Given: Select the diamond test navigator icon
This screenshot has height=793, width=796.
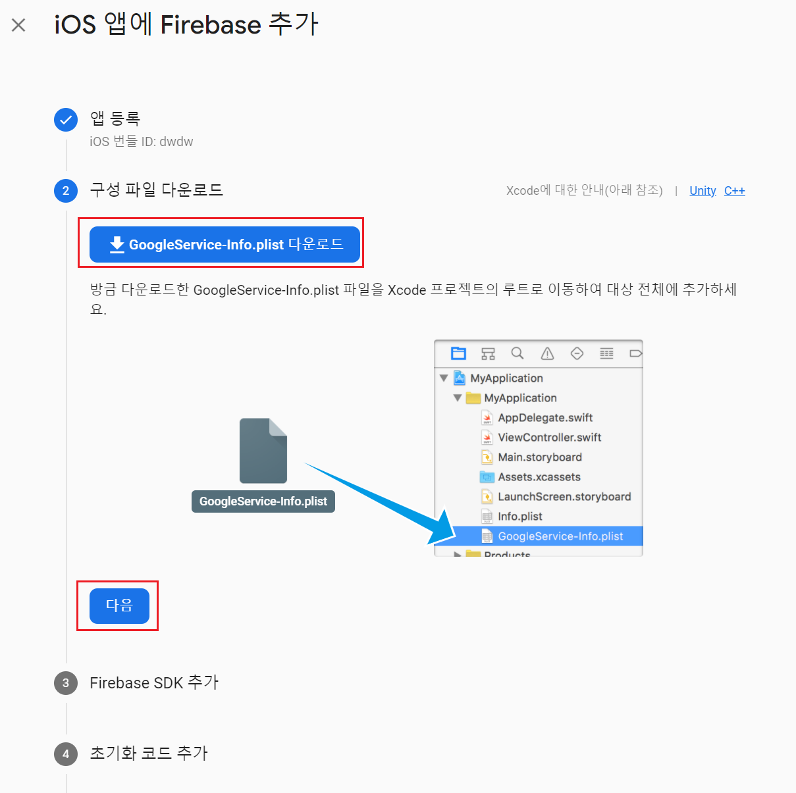Looking at the screenshot, I should [577, 353].
